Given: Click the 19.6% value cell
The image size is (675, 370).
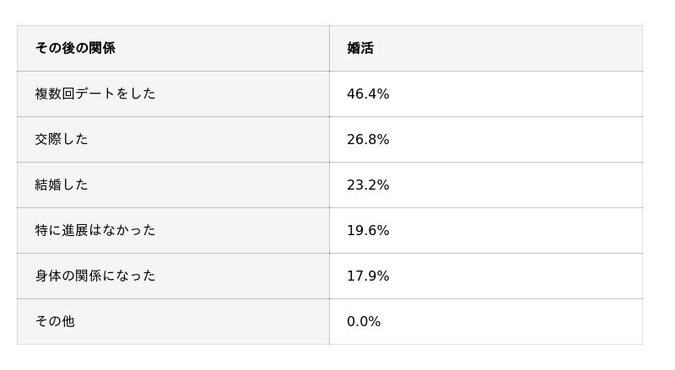Looking at the screenshot, I should (x=368, y=231).
